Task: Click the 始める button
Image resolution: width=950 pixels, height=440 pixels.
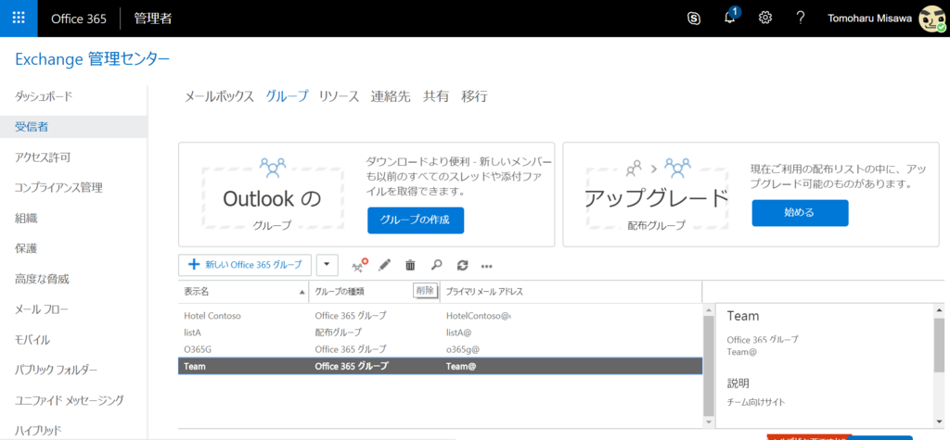Action: 801,212
